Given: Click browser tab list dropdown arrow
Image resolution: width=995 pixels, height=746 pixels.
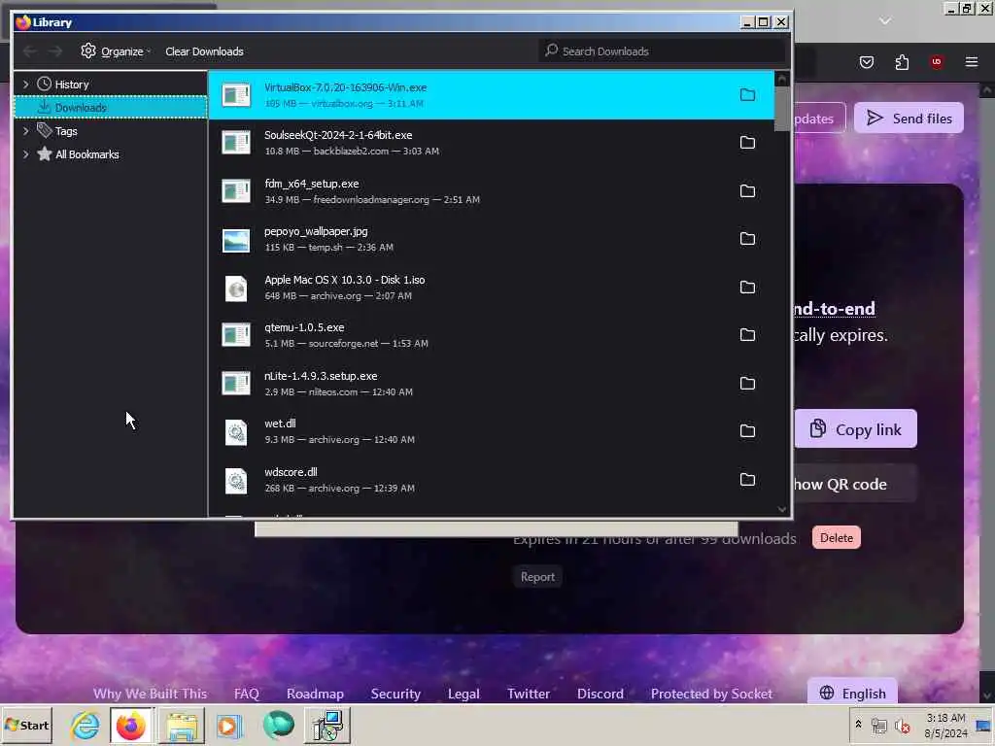Looking at the screenshot, I should (885, 21).
